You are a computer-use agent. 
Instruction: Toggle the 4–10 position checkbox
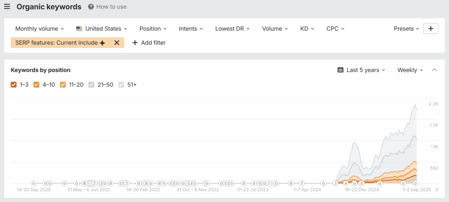tap(37, 85)
